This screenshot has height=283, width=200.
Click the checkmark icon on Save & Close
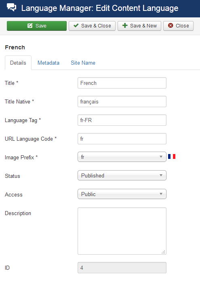pyautogui.click(x=76, y=25)
